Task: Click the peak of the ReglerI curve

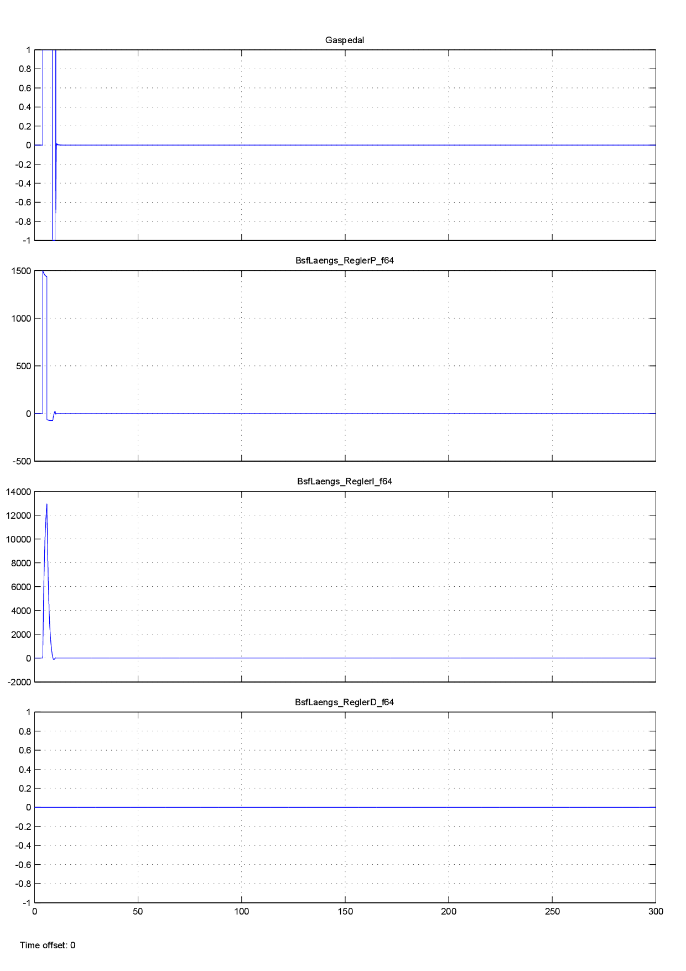Action: (x=47, y=504)
